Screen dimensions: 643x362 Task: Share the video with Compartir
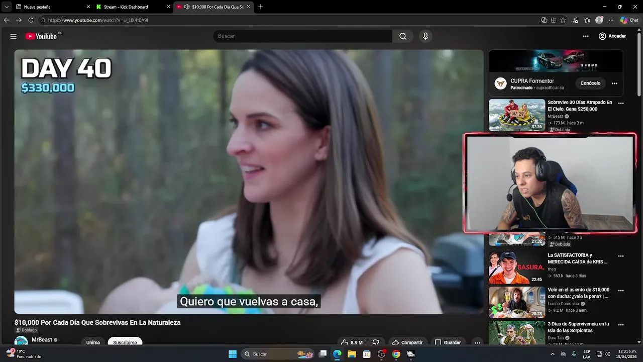407,342
